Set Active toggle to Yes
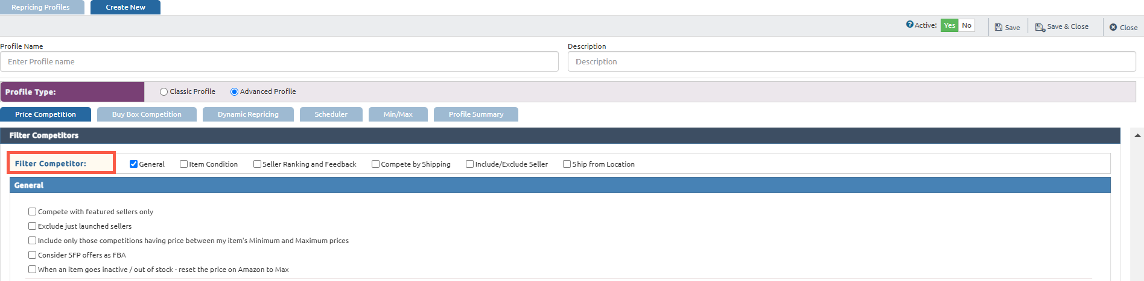 tap(949, 25)
